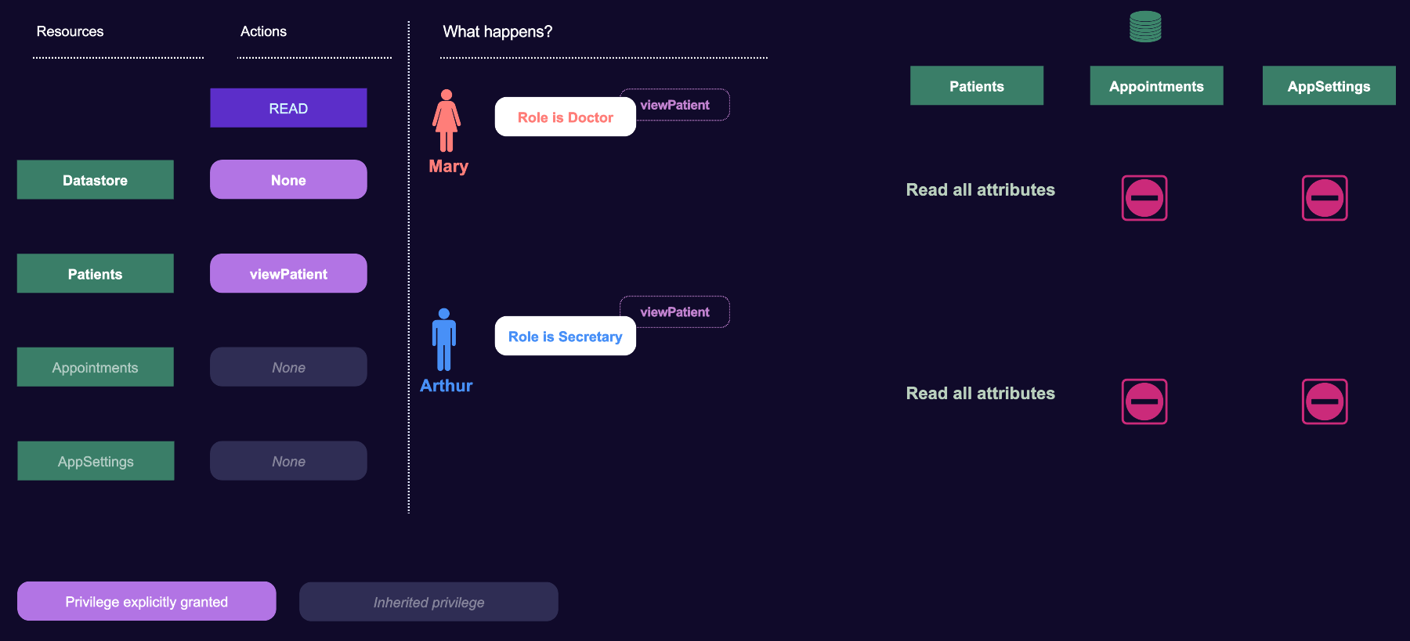Click Mary's Appointments denied icon

[x=1144, y=198]
